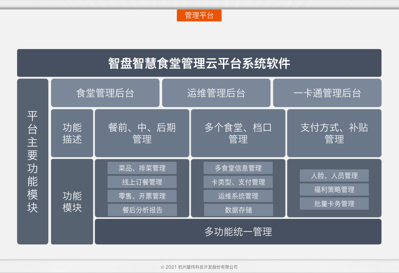Open 餐后分析报告 item
The width and height of the screenshot is (399, 273).
pyautogui.click(x=142, y=210)
